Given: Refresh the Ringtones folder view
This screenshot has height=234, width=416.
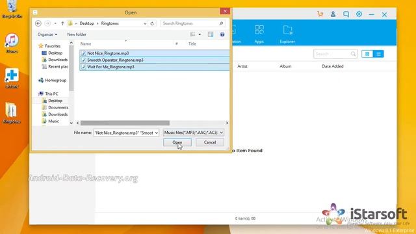Looking at the screenshot, I should [152, 23].
